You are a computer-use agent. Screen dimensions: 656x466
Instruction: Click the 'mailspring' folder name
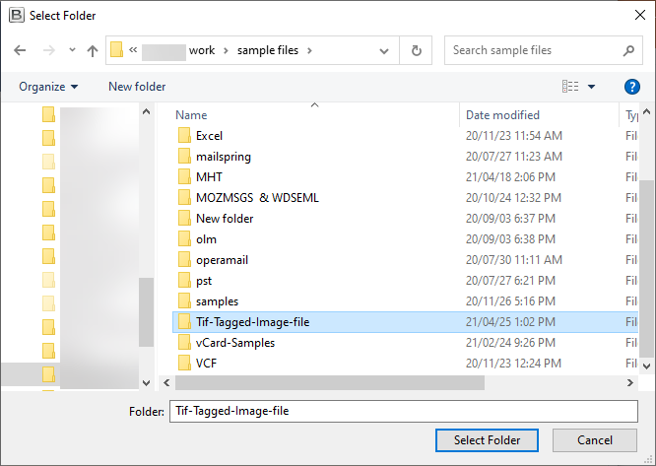pyautogui.click(x=224, y=157)
